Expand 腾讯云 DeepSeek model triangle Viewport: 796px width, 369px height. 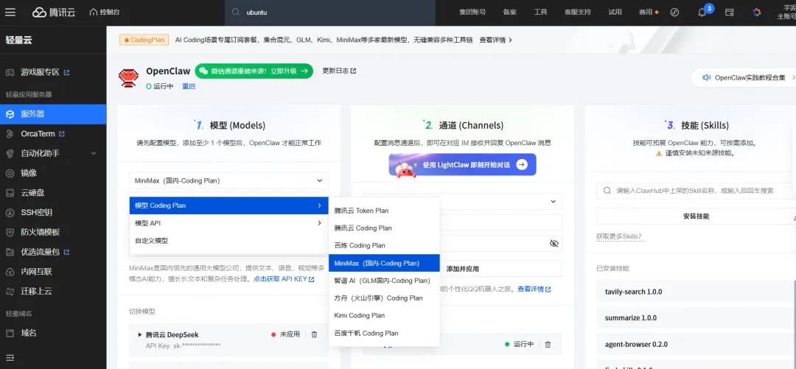[139, 334]
